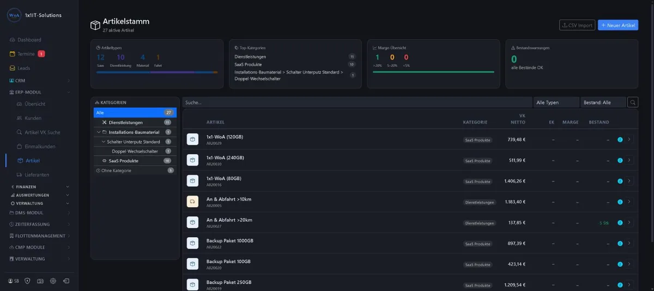Collapse the ERP-MODUL section chevron
This screenshot has width=654, height=291.
pos(68,92)
